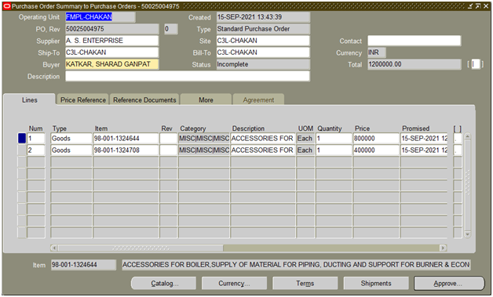The height and width of the screenshot is (297, 493).
Task: Click the Catalog button
Action: tap(164, 284)
